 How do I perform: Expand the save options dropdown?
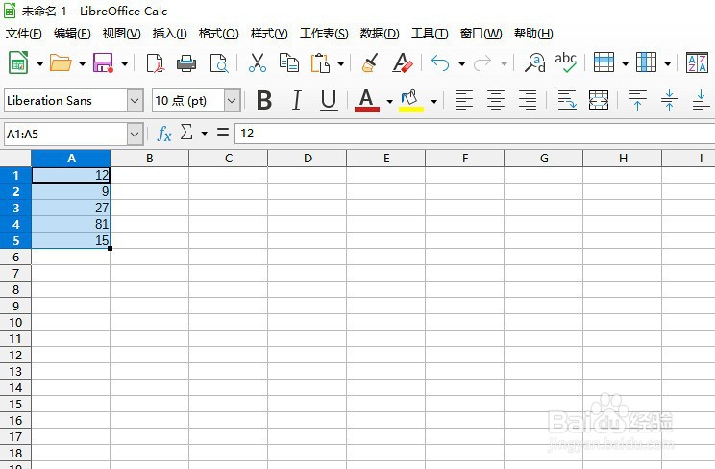click(125, 63)
